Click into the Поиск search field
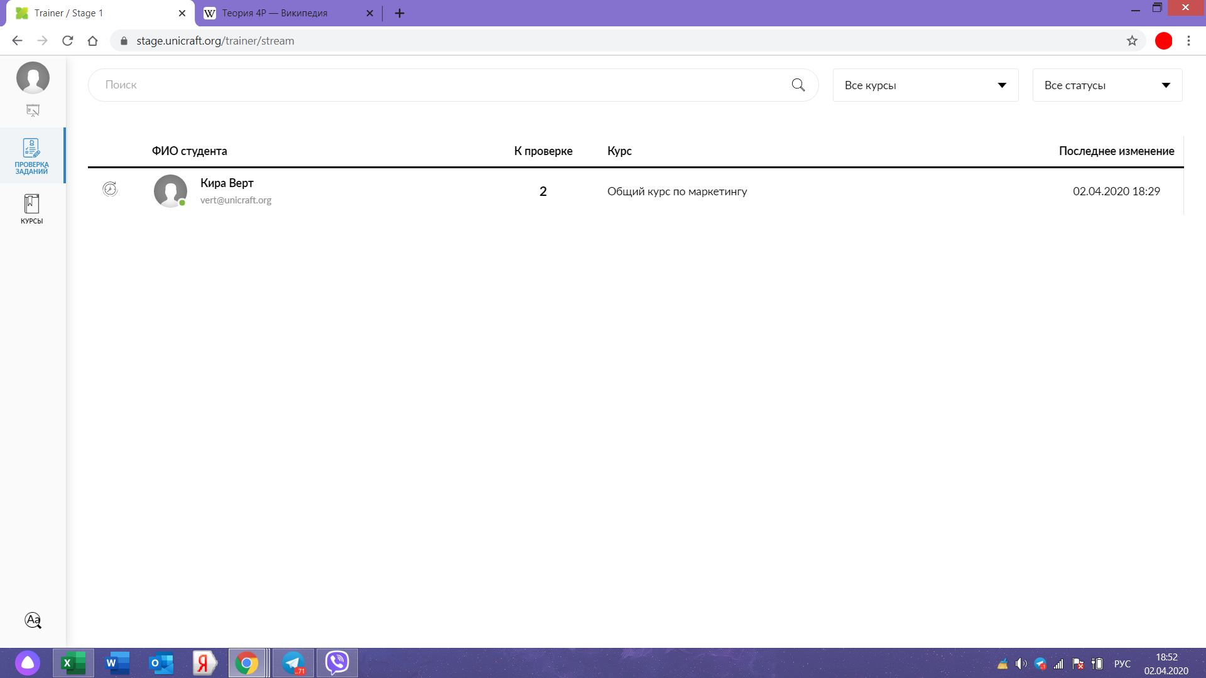This screenshot has height=678, width=1206. coord(440,85)
